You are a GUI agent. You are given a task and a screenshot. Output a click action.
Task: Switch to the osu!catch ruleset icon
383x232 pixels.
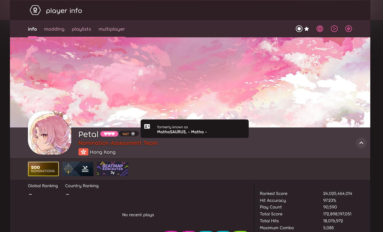click(x=334, y=29)
